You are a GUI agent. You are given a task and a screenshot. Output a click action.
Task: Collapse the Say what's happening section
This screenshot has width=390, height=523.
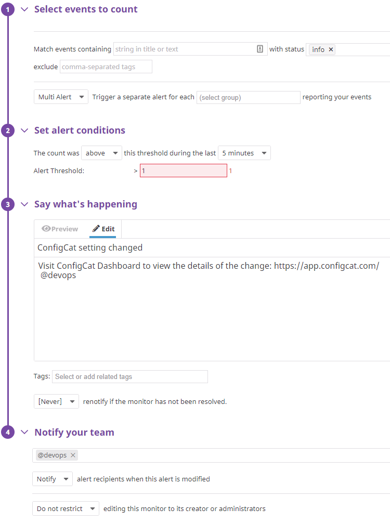(24, 204)
